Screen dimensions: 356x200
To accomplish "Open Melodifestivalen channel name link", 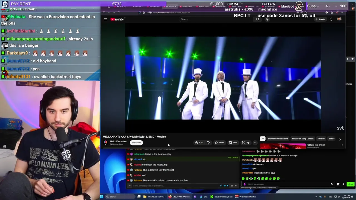I will click(x=118, y=141).
